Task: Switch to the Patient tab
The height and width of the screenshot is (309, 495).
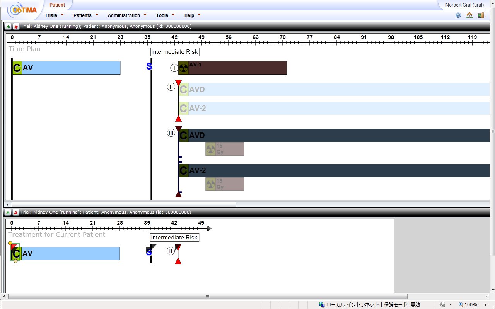Action: coord(57,5)
